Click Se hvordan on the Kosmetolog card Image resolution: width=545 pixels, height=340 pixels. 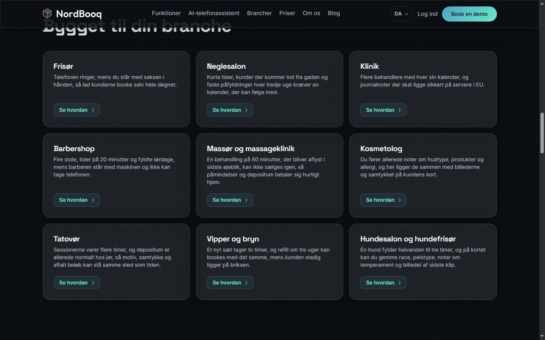(383, 200)
